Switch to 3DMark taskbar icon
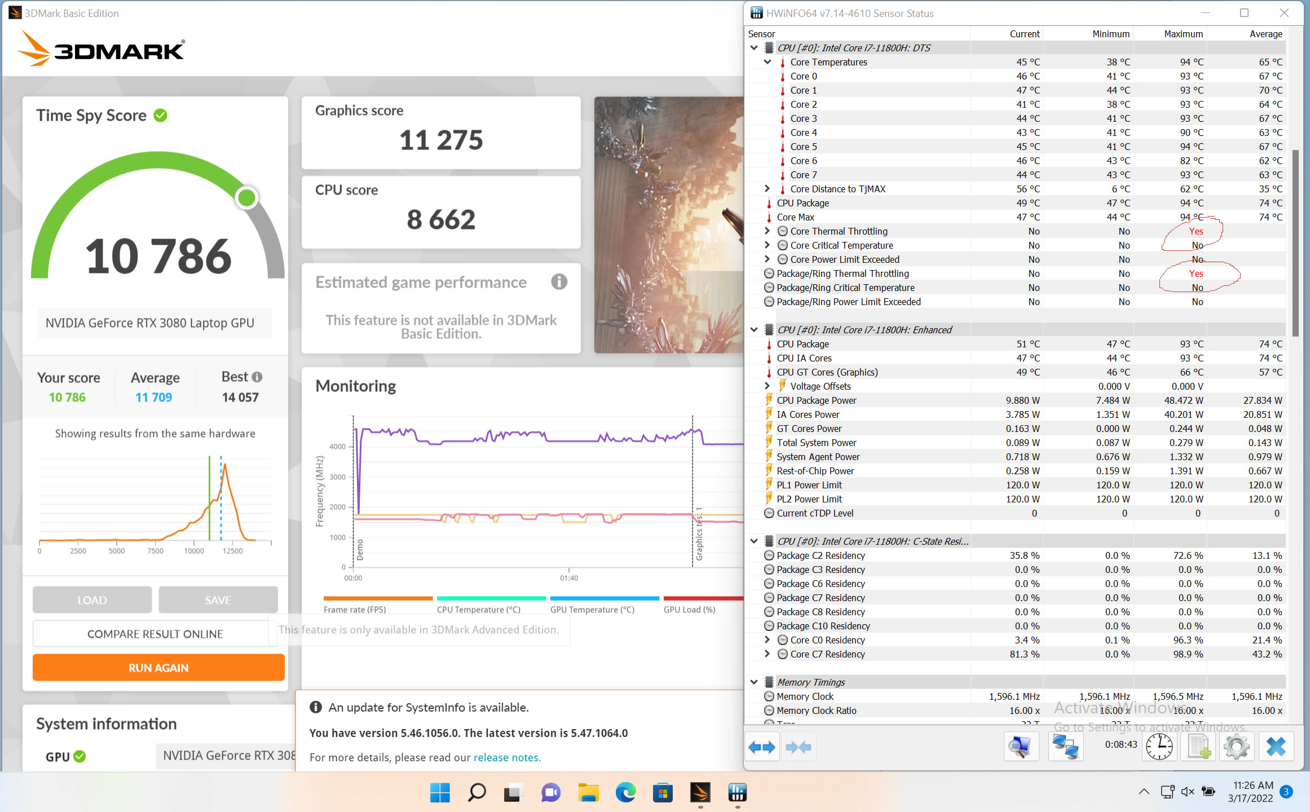This screenshot has width=1310, height=812. click(700, 793)
